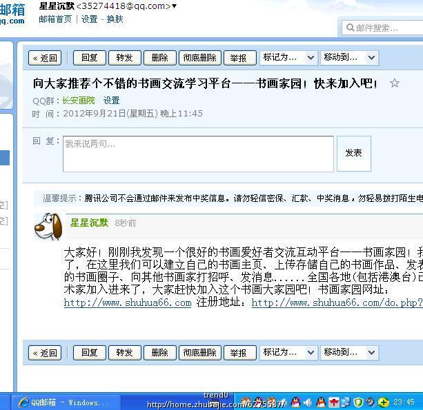This screenshot has height=410, width=423.
Task: Click the bottom 回复 button
Action: [x=90, y=353]
